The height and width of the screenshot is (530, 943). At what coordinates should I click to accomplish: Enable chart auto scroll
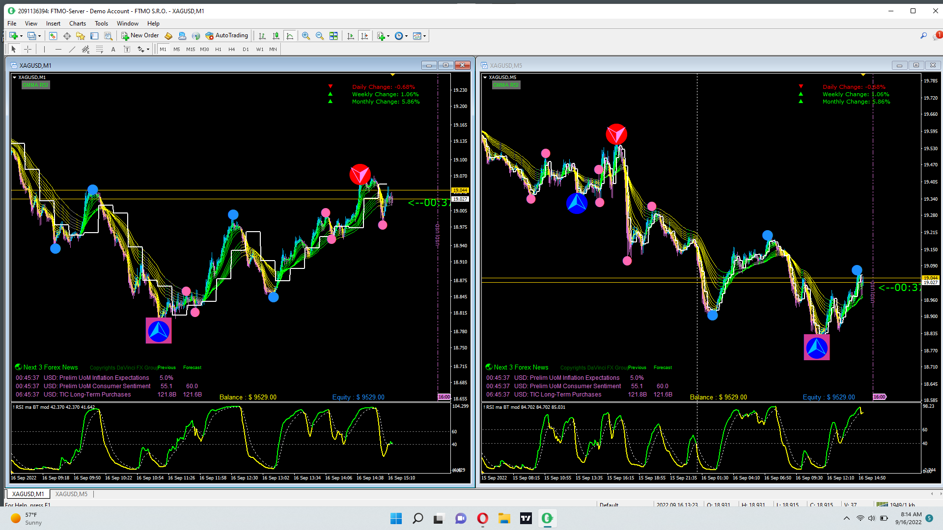click(350, 36)
